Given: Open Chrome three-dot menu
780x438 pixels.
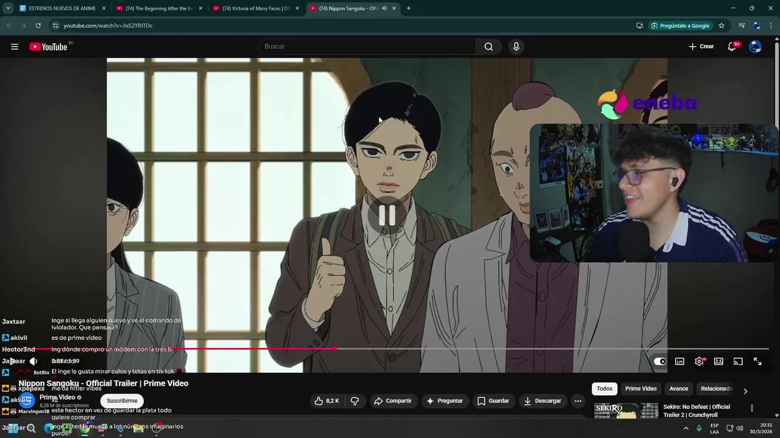Looking at the screenshot, I should (x=771, y=26).
